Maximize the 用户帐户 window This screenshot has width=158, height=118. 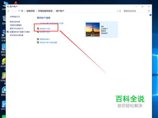tap(143, 7)
